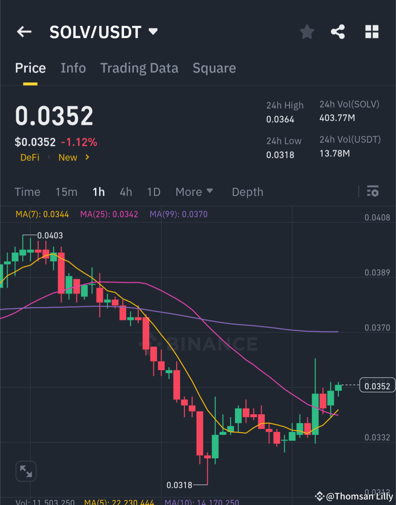This screenshot has width=396, height=505.
Task: Switch to the 4h interval
Action: (125, 191)
